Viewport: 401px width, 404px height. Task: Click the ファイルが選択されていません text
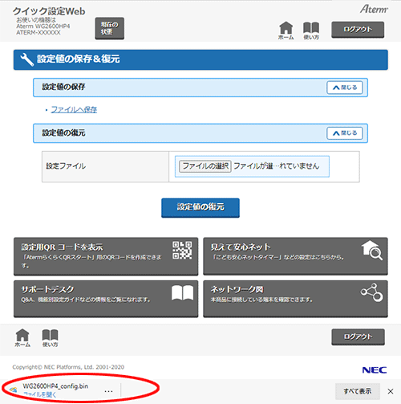(277, 166)
